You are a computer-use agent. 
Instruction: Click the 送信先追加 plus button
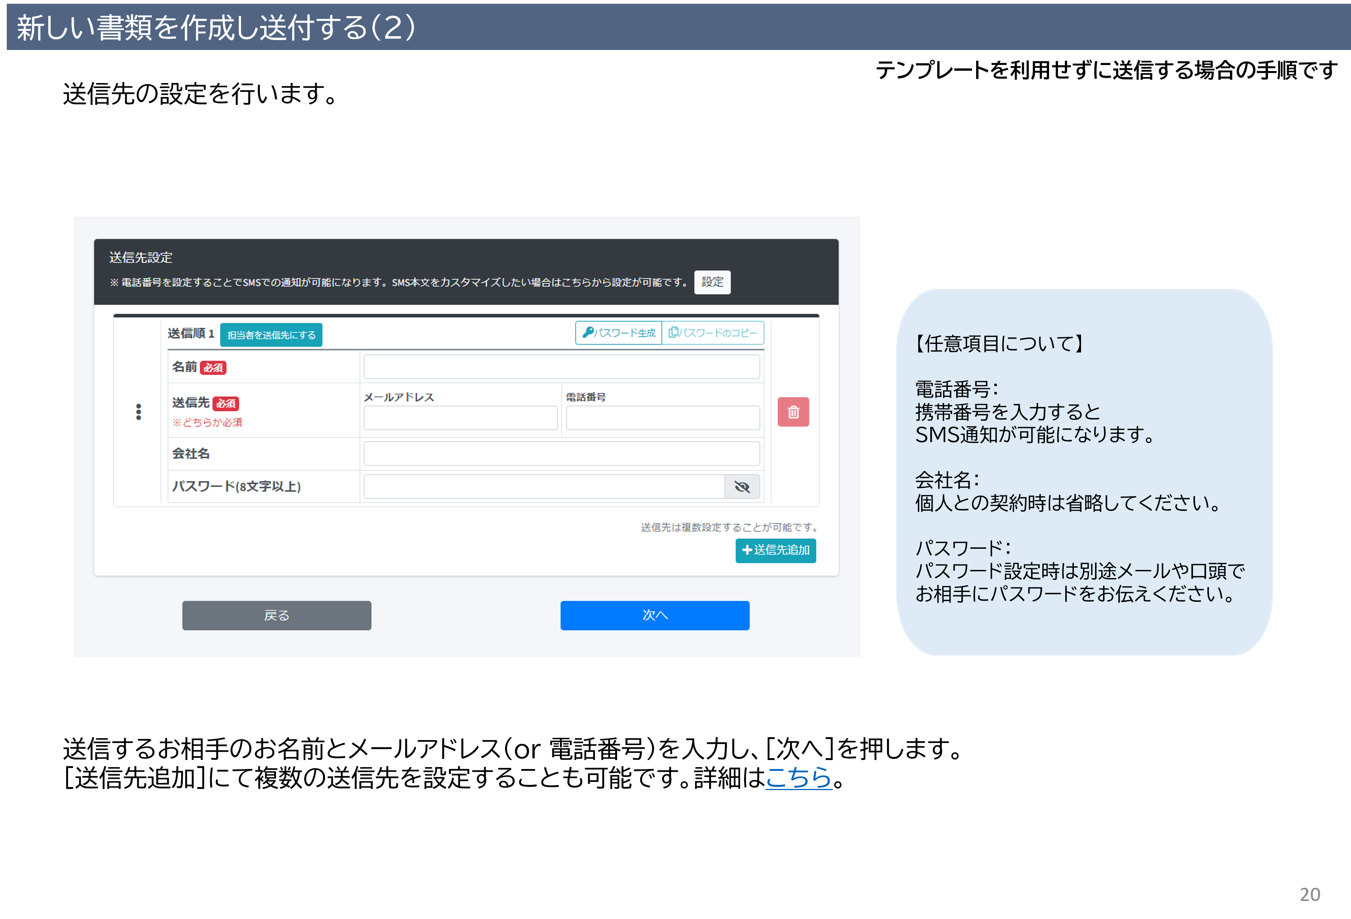775,551
